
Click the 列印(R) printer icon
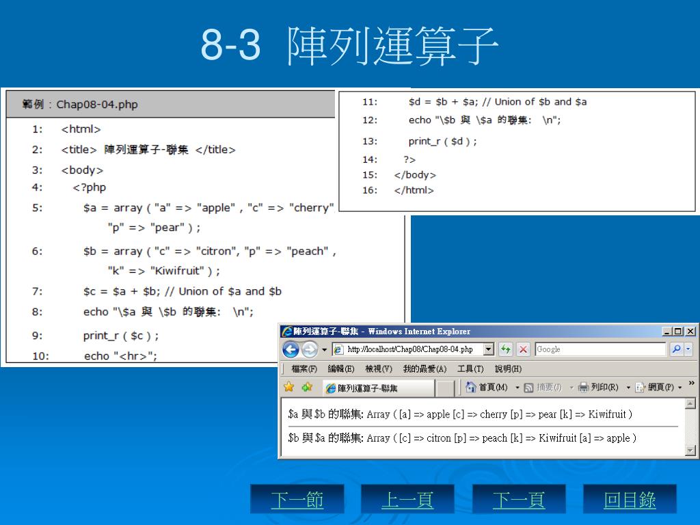(583, 387)
